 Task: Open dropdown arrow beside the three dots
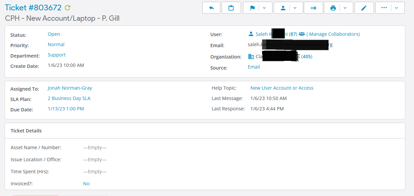click(x=397, y=8)
